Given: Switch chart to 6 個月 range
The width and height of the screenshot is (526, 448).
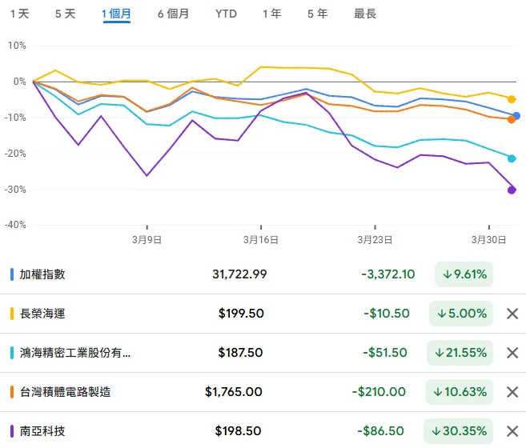Looking at the screenshot, I should [174, 14].
